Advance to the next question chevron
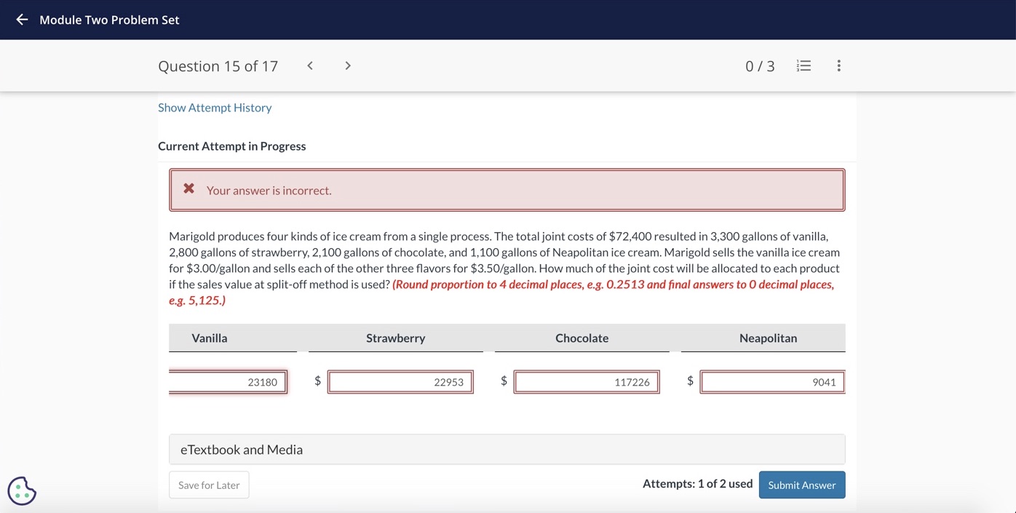 point(348,65)
